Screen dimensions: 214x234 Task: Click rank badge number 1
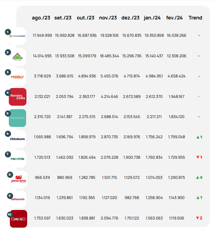coord(8,32)
